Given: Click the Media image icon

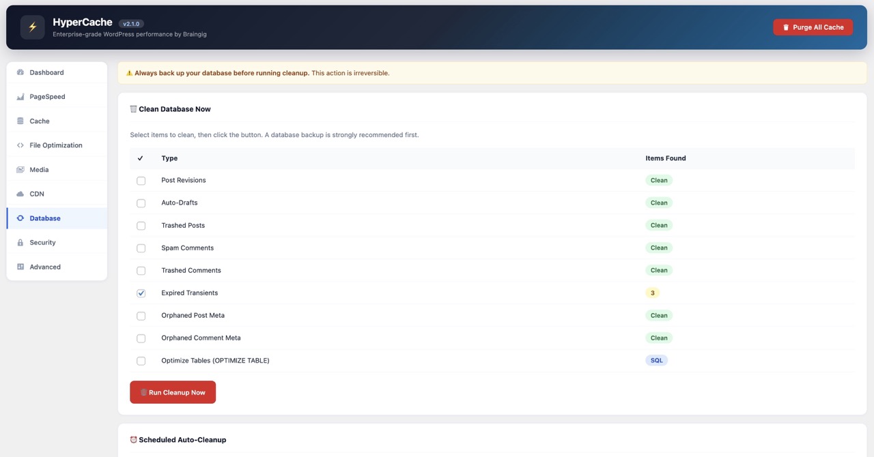Looking at the screenshot, I should [20, 170].
